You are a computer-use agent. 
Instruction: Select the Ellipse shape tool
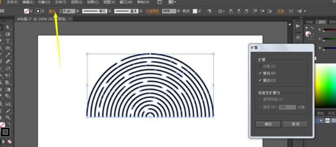tap(8, 48)
